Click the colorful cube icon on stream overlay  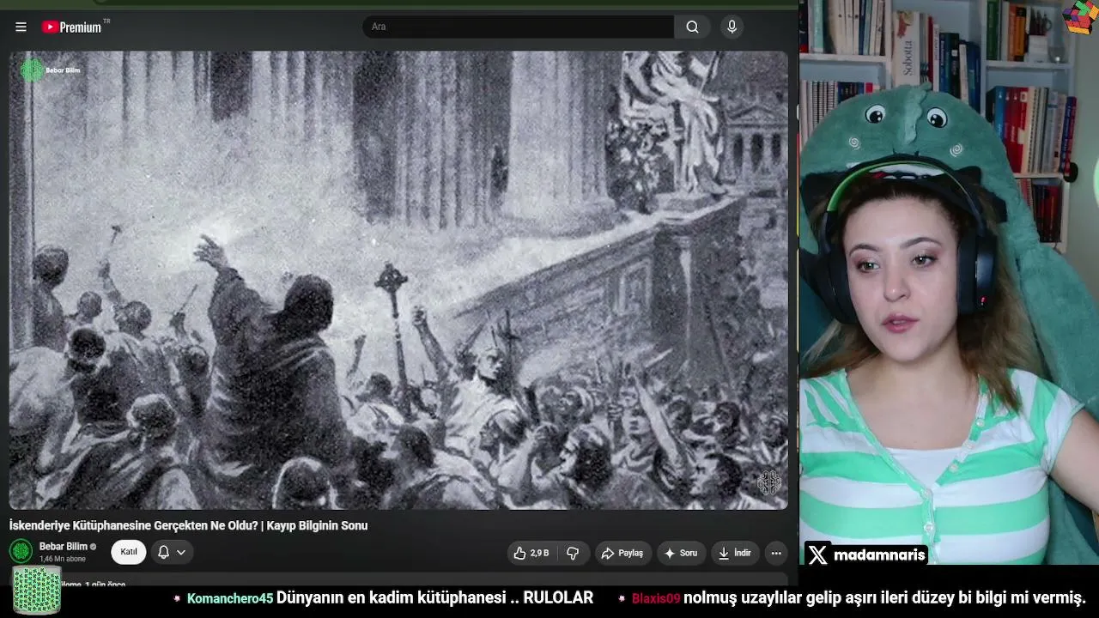pyautogui.click(x=1079, y=16)
